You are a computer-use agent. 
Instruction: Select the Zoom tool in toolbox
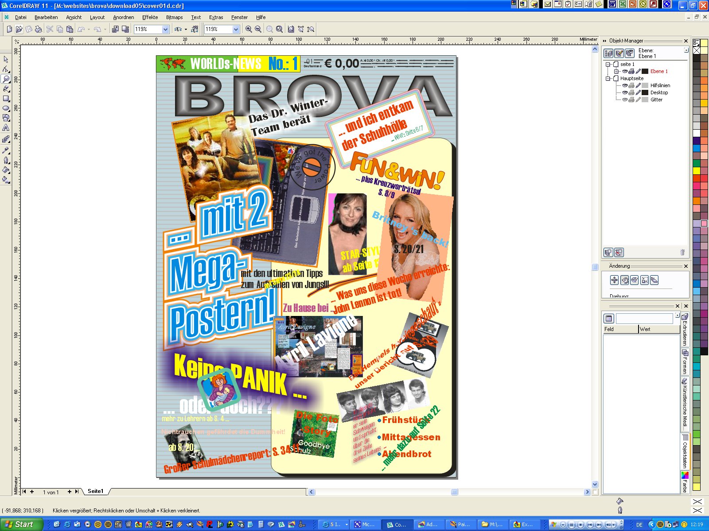click(x=6, y=79)
